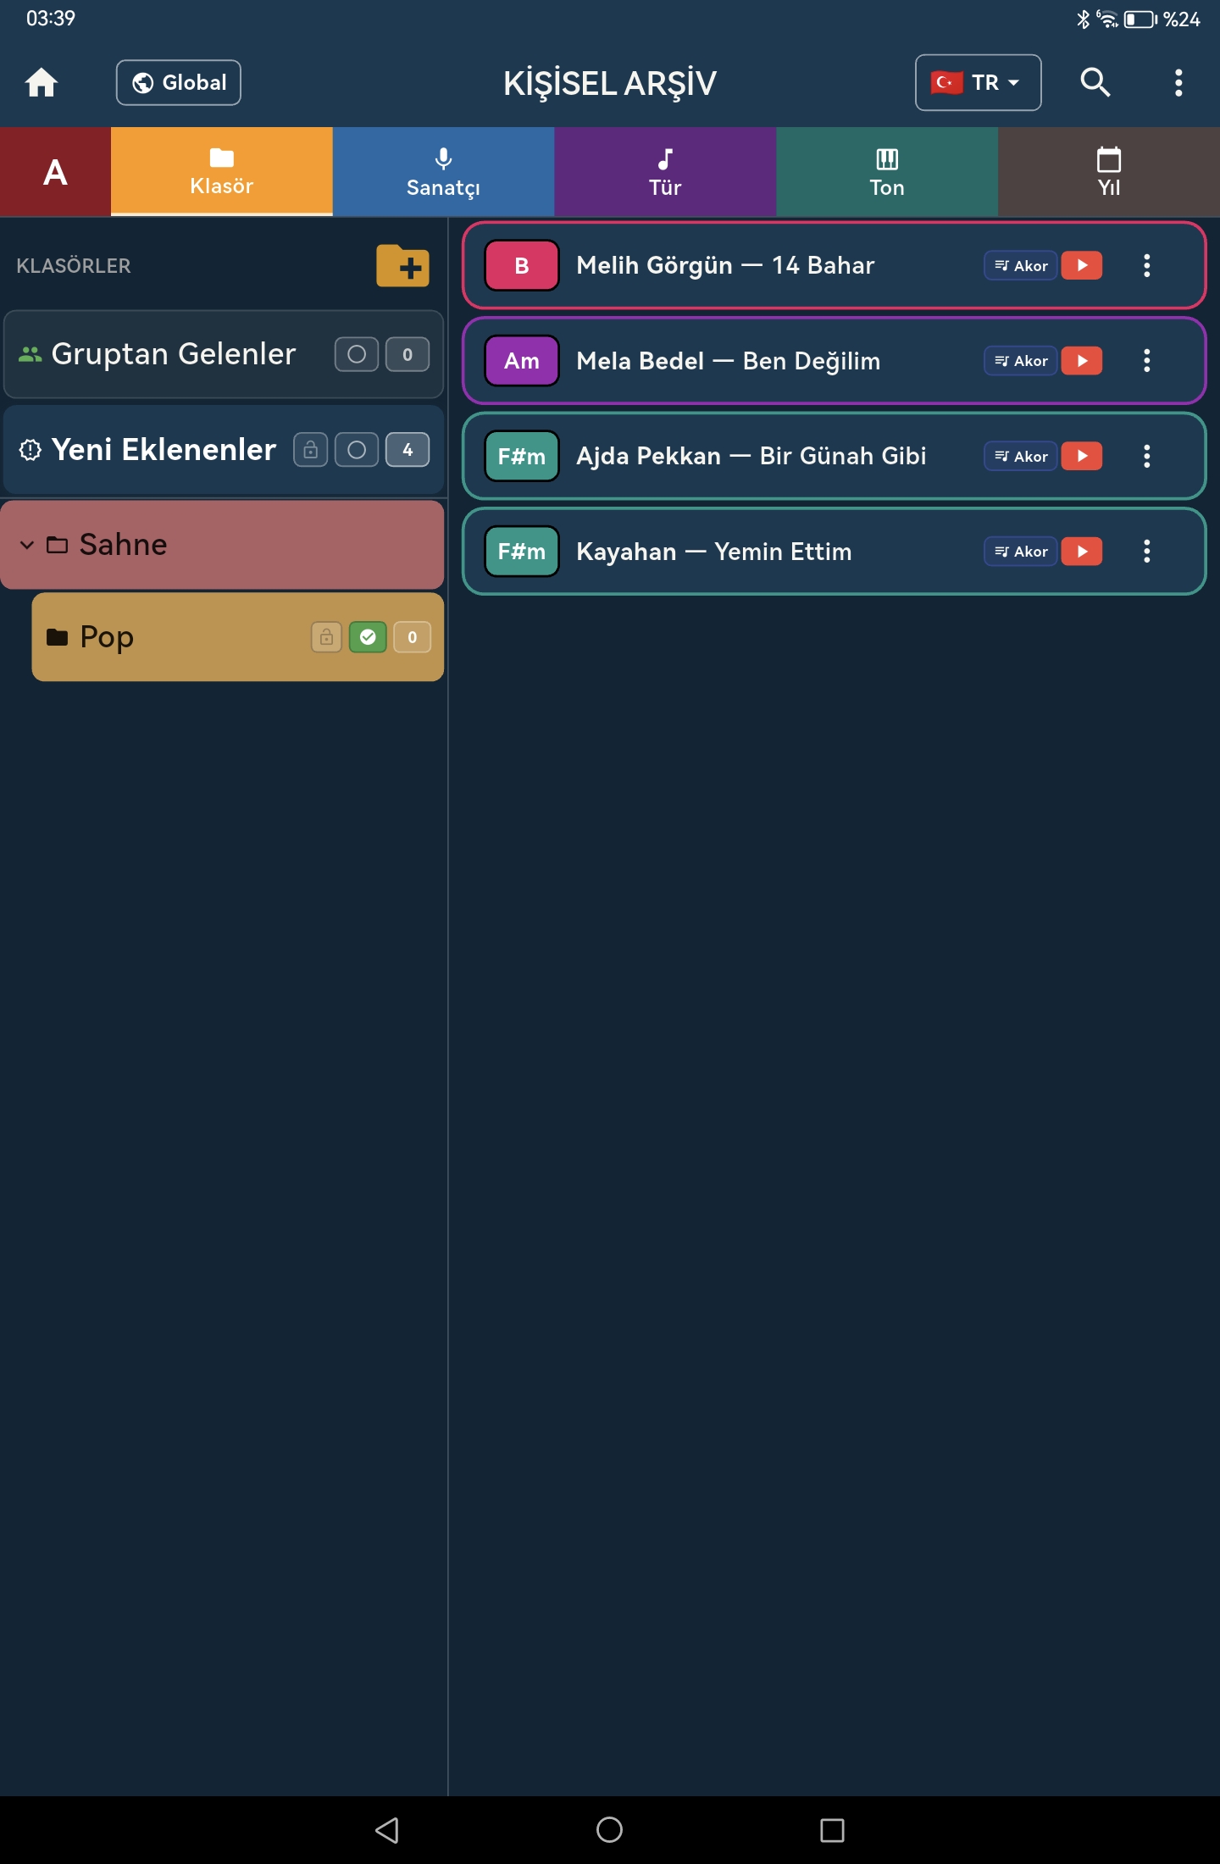Open the search magnifier icon
This screenshot has height=1864, width=1220.
(x=1095, y=82)
